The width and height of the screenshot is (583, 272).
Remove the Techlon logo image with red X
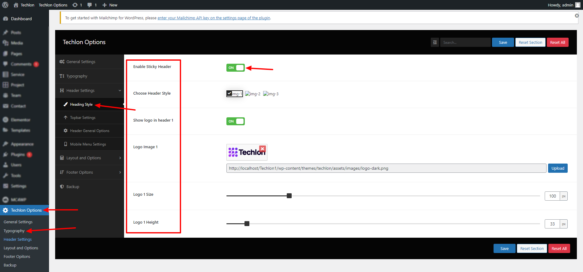pos(262,149)
